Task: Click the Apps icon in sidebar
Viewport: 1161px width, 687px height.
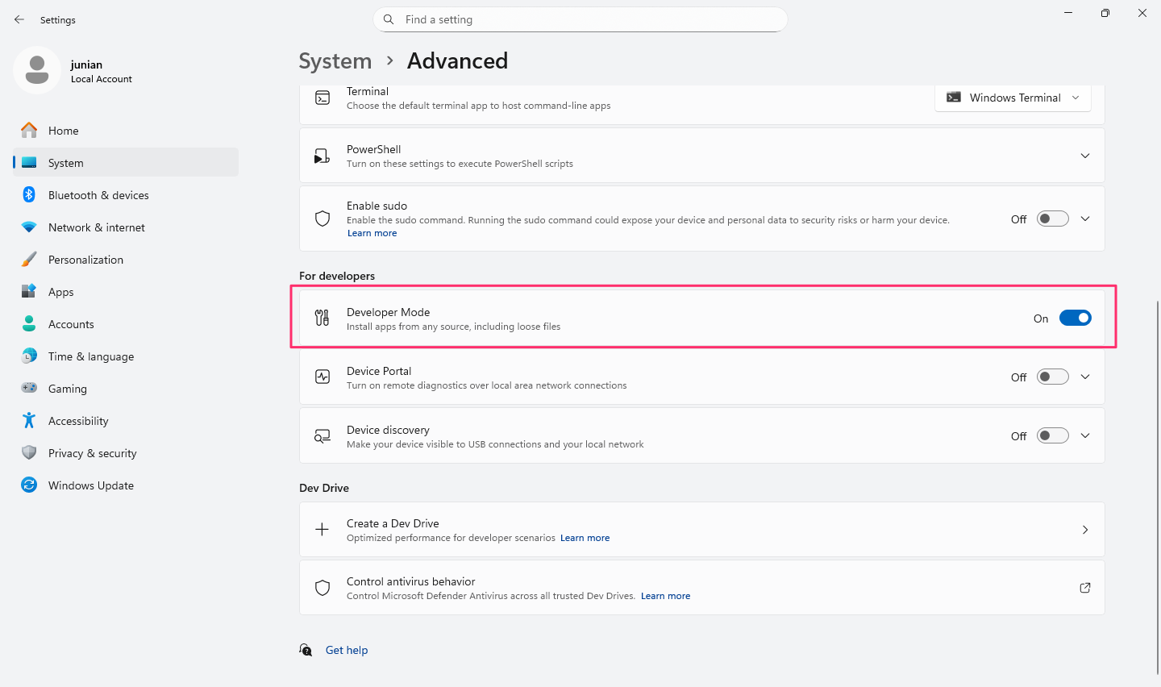Action: [29, 291]
